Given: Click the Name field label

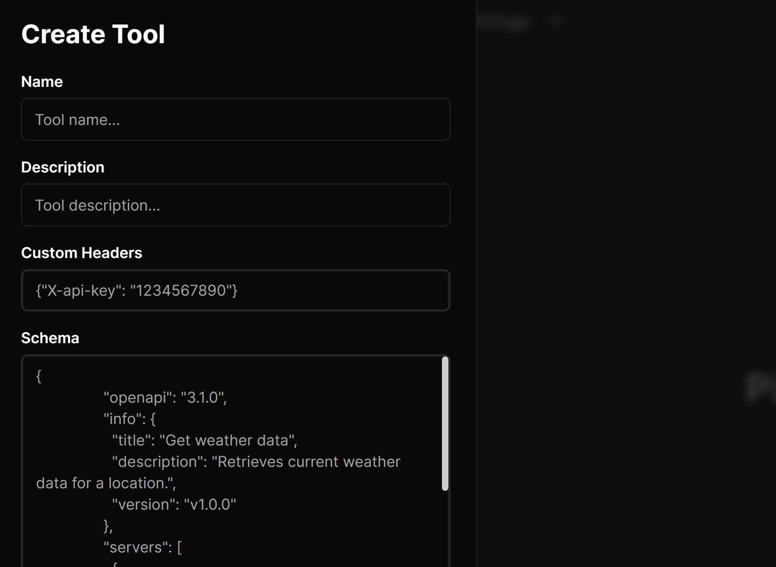Looking at the screenshot, I should [42, 81].
